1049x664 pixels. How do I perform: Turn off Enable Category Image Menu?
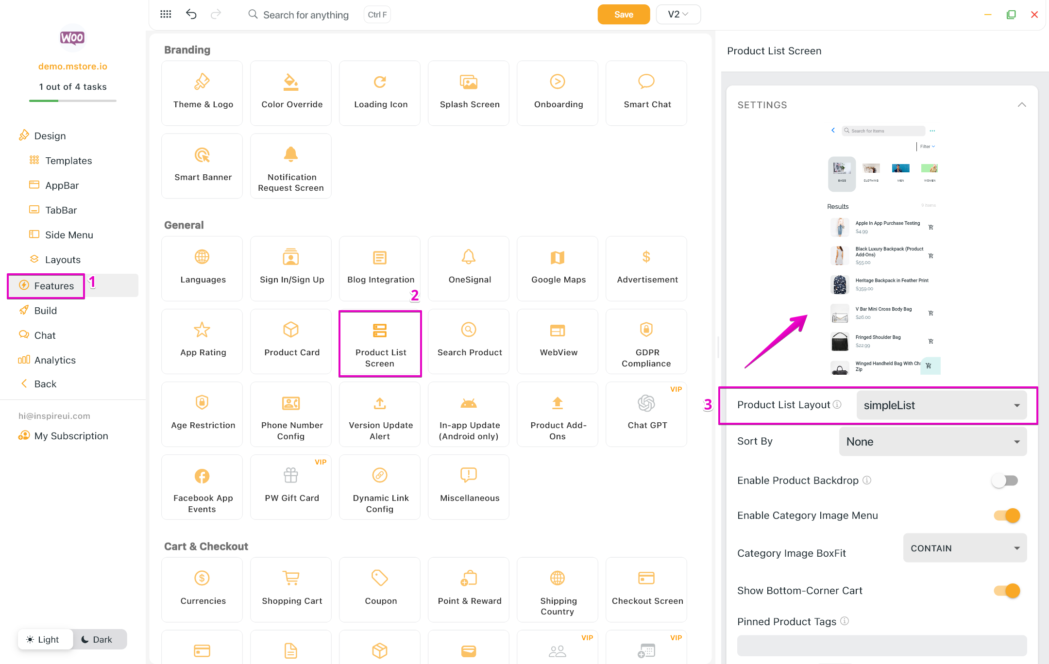click(1007, 515)
